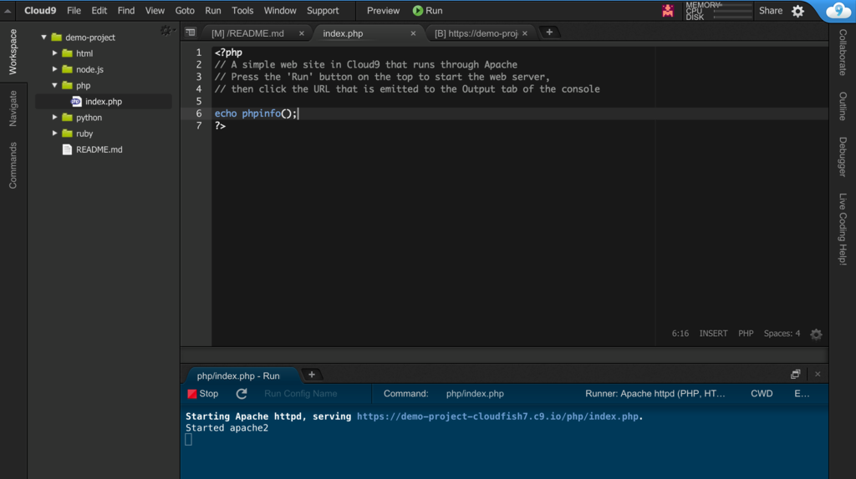Open the MEMORY CPU DISK stats monitor
The image size is (856, 479).
tap(718, 11)
